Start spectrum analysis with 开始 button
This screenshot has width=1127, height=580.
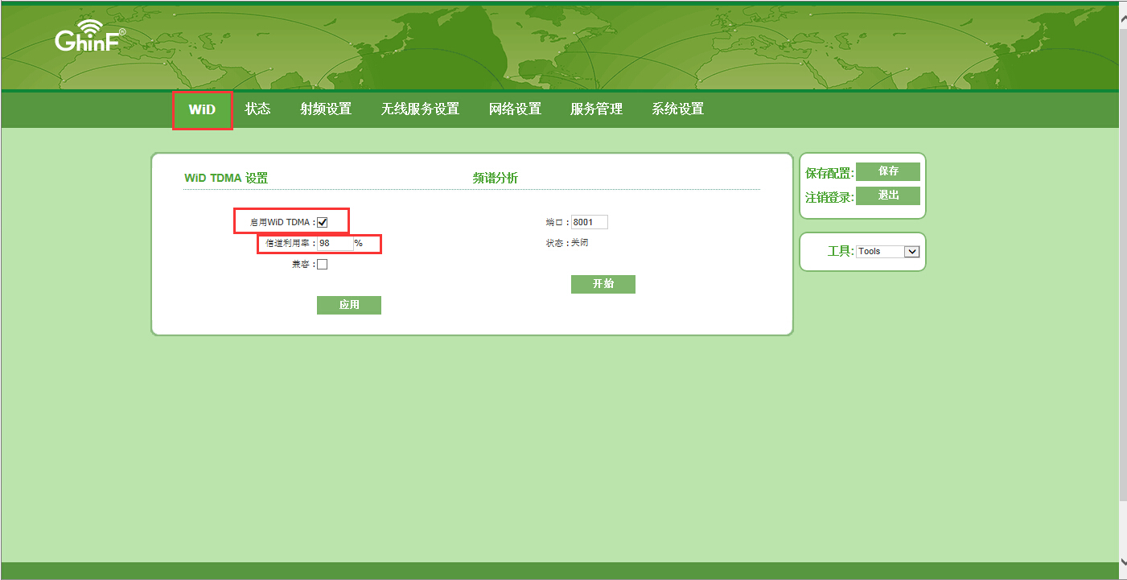(603, 284)
